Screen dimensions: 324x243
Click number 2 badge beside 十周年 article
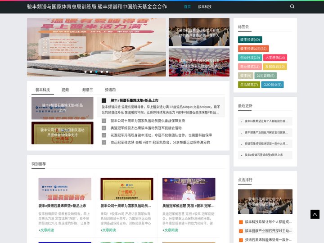pyautogui.click(x=104, y=121)
